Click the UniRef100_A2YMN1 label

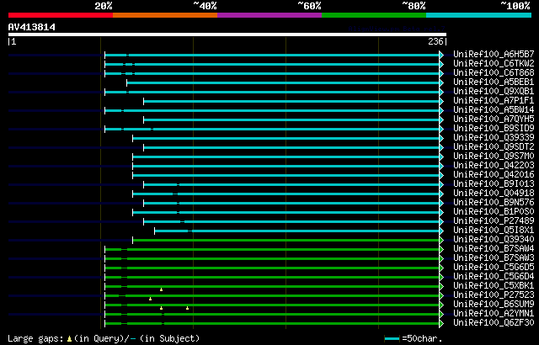point(494,314)
